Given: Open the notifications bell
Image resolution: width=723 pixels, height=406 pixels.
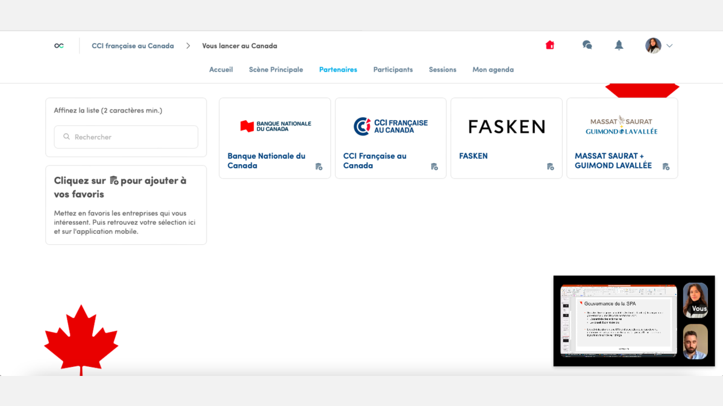Looking at the screenshot, I should point(619,45).
